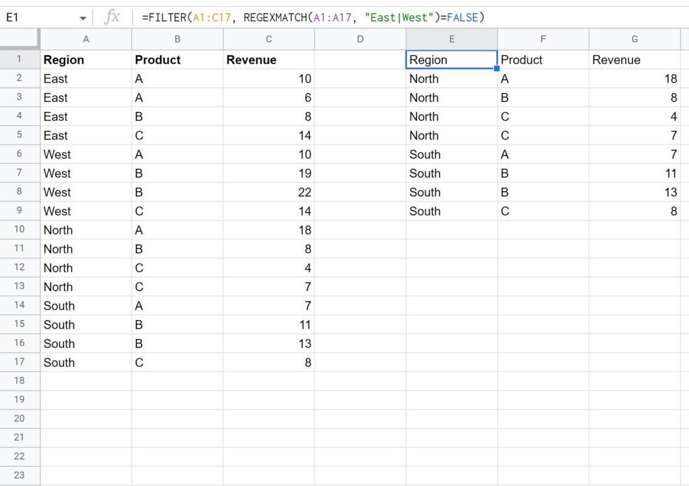Viewport: 689px width, 486px height.
Task: Select row 23 header
Action: click(19, 475)
